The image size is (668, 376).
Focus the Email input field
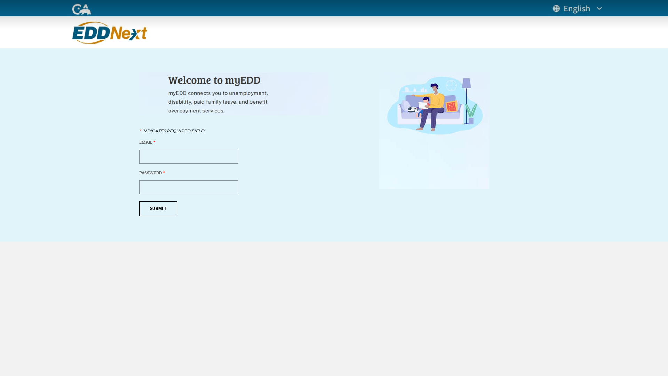click(189, 157)
